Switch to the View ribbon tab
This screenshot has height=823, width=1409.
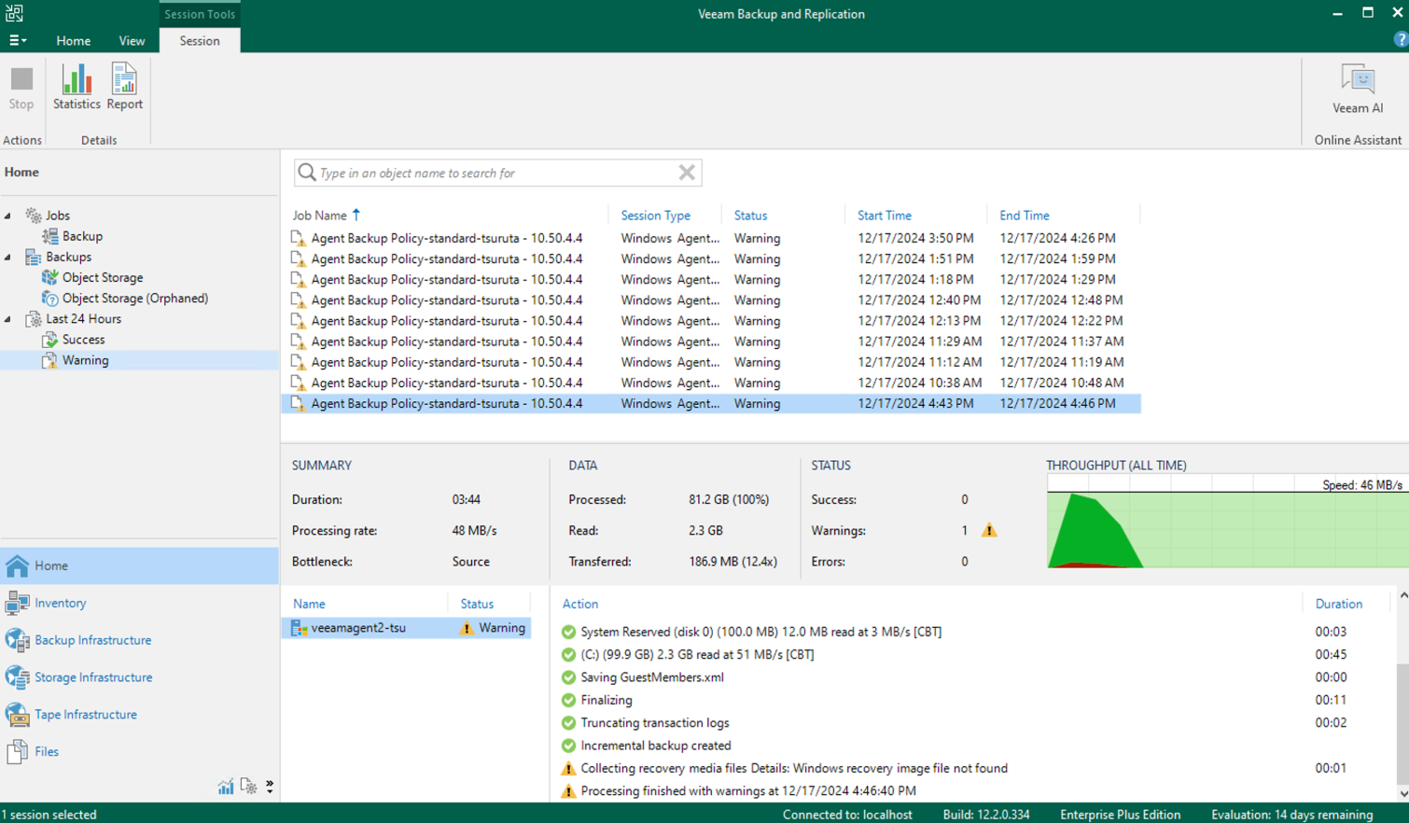(x=132, y=41)
